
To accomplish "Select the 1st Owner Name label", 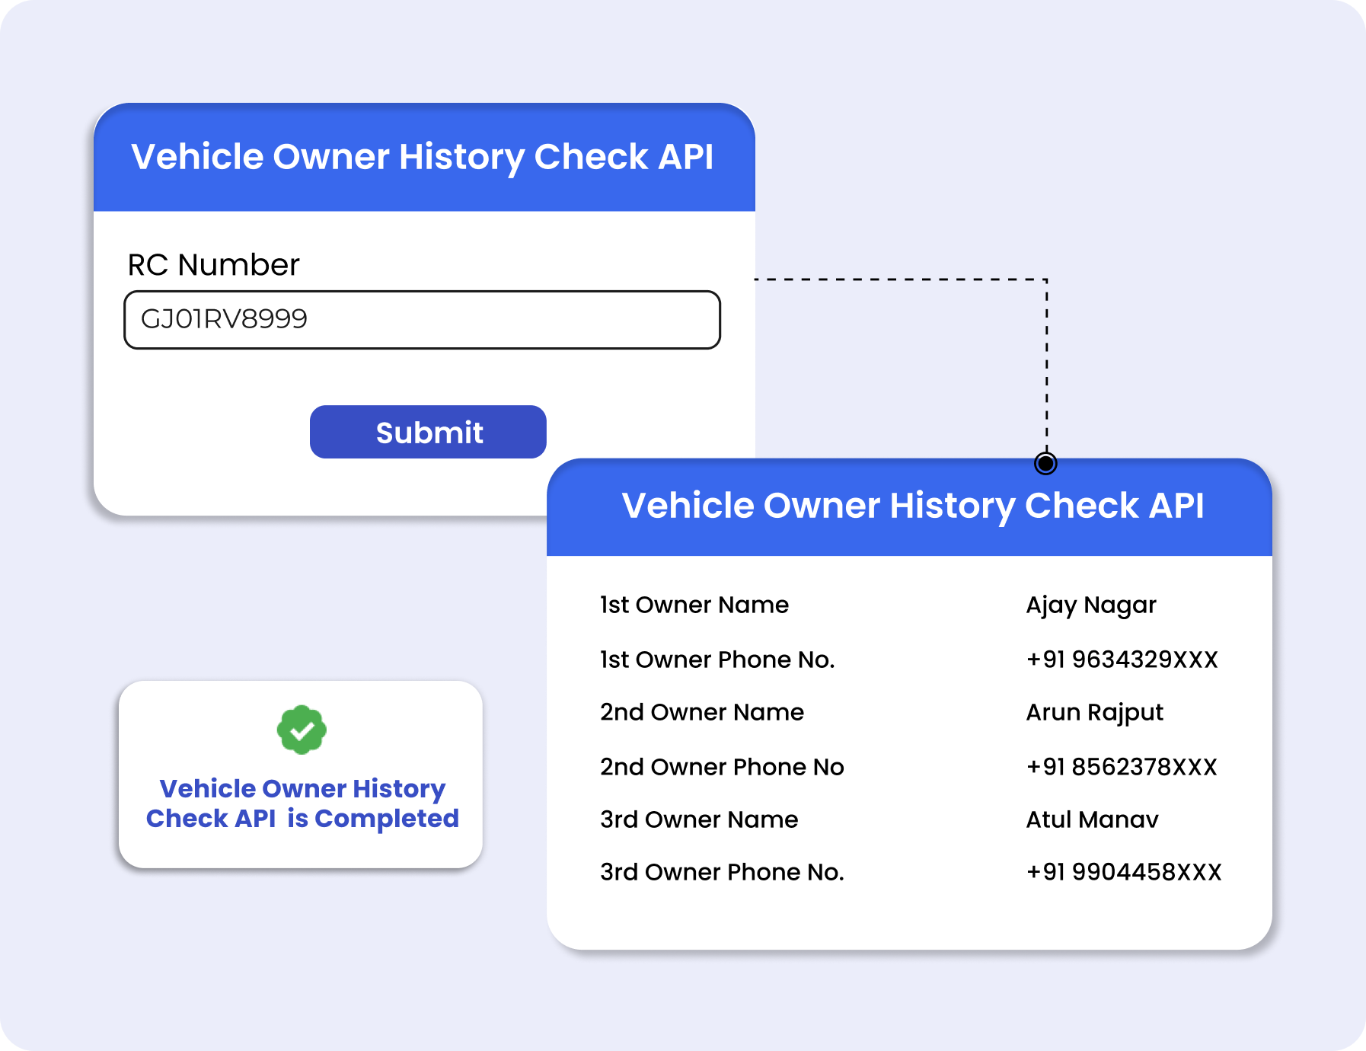I will [694, 605].
